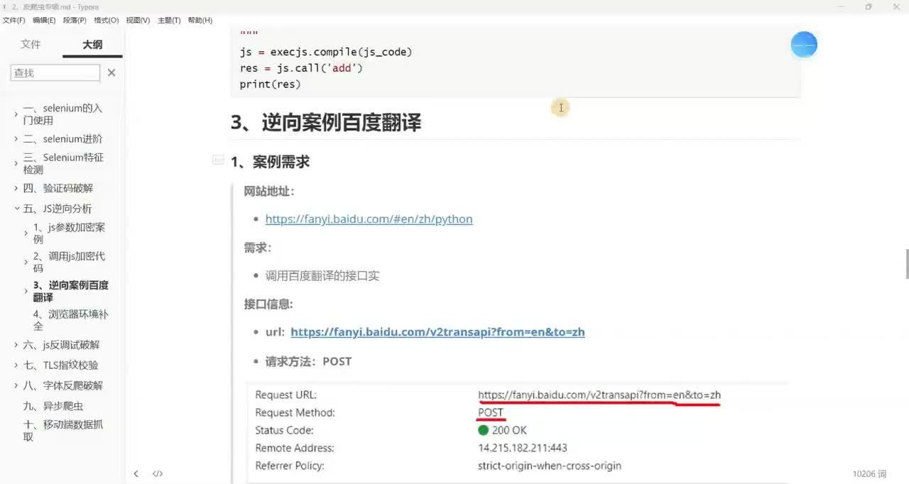Expand the 三、Selenium特征检测 chevron
909x484 pixels.
[x=16, y=163]
